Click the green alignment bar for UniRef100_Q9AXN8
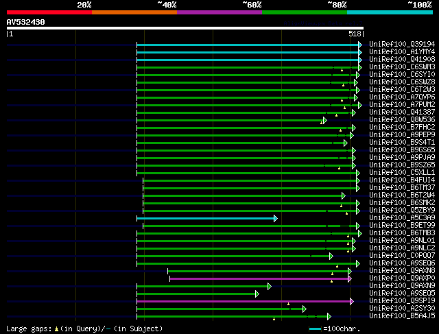This screenshot has width=439, height=334. (258, 272)
